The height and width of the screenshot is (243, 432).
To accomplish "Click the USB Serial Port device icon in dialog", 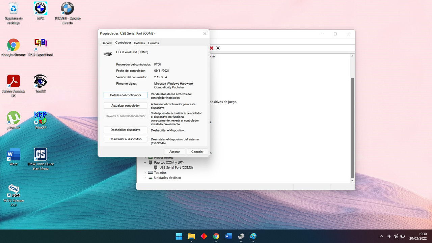I will [x=108, y=54].
